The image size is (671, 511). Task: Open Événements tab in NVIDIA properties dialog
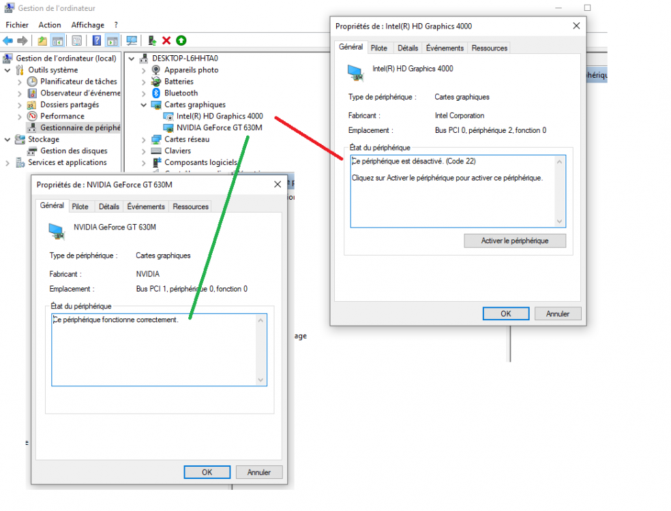coord(146,206)
